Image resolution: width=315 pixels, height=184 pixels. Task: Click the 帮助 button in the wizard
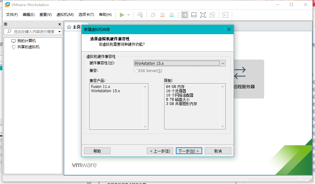[x=97, y=151]
